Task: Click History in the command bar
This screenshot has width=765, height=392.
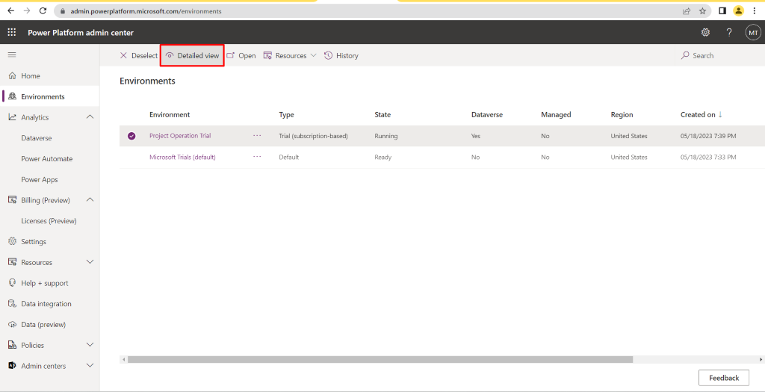Action: tap(341, 55)
